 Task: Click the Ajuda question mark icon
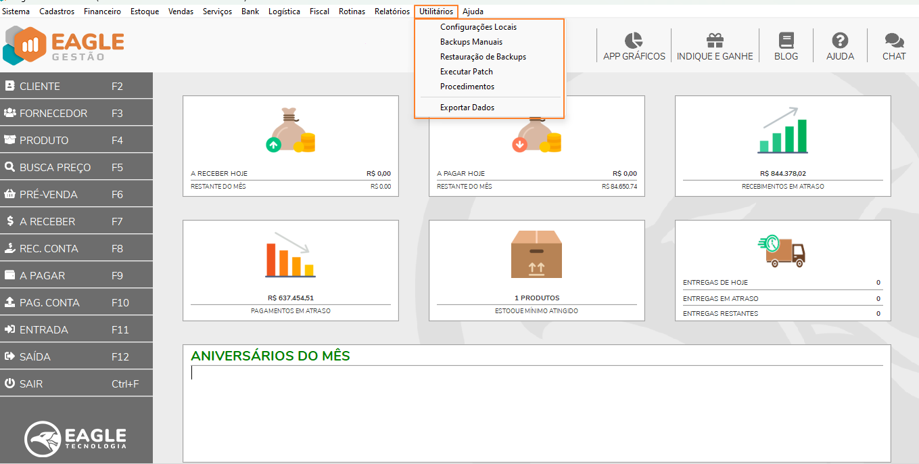point(840,41)
